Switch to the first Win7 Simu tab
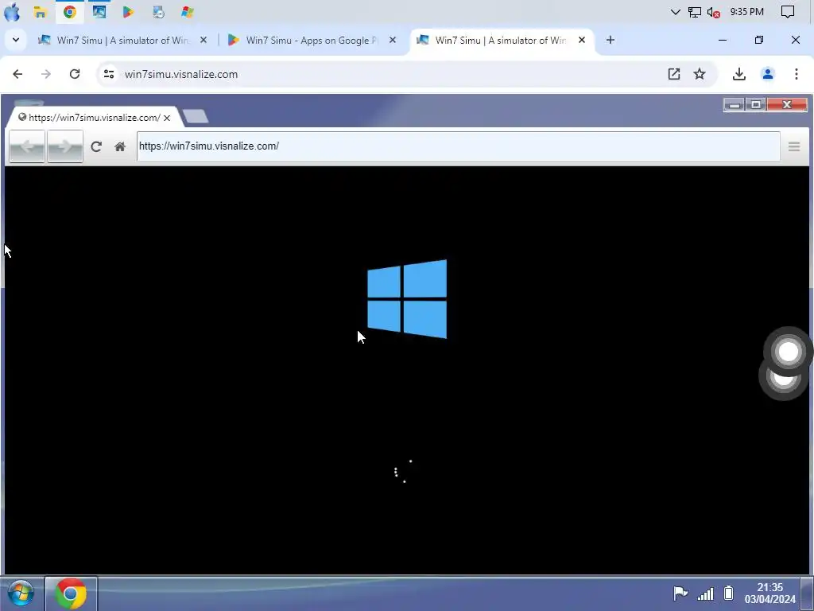This screenshot has height=611, width=814. (122, 40)
